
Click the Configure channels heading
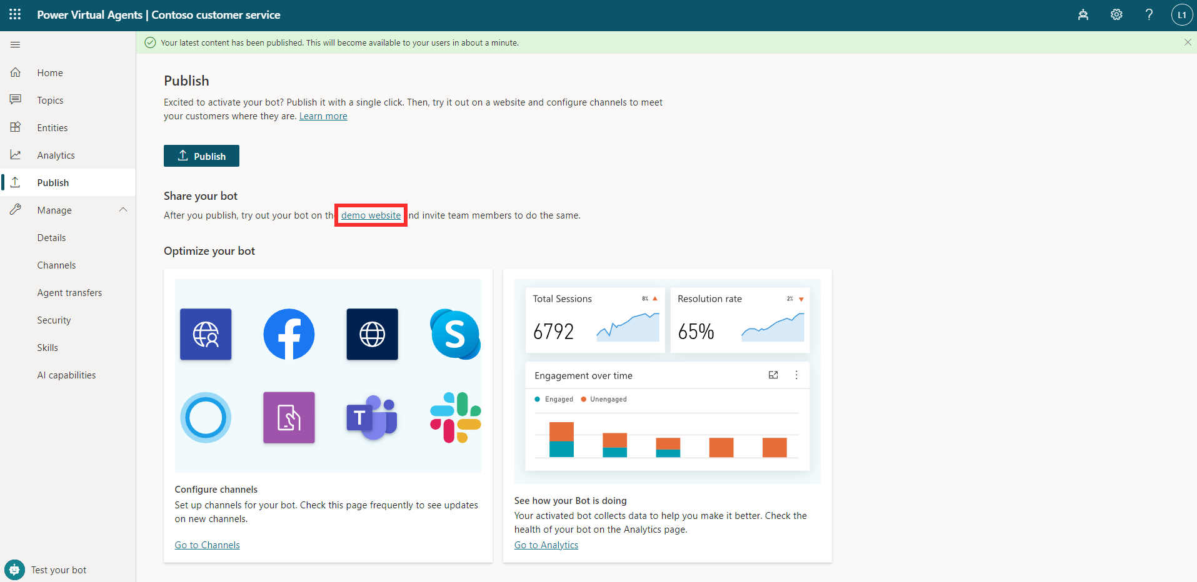click(216, 490)
